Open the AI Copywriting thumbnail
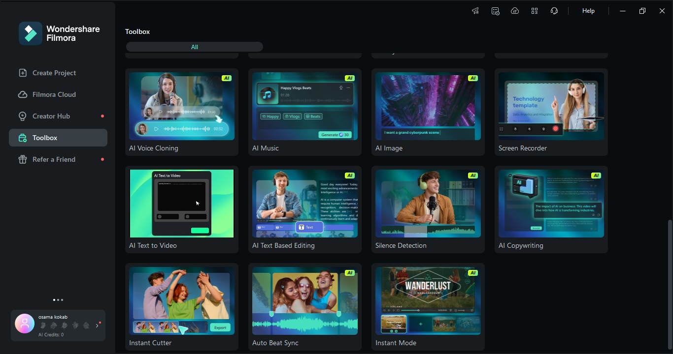Viewport: 673px width, 354px height. [551, 204]
